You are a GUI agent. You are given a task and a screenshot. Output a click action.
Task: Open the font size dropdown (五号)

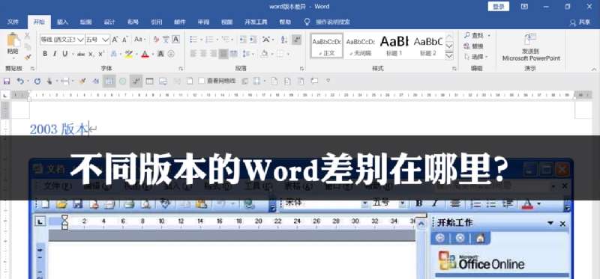pos(106,40)
